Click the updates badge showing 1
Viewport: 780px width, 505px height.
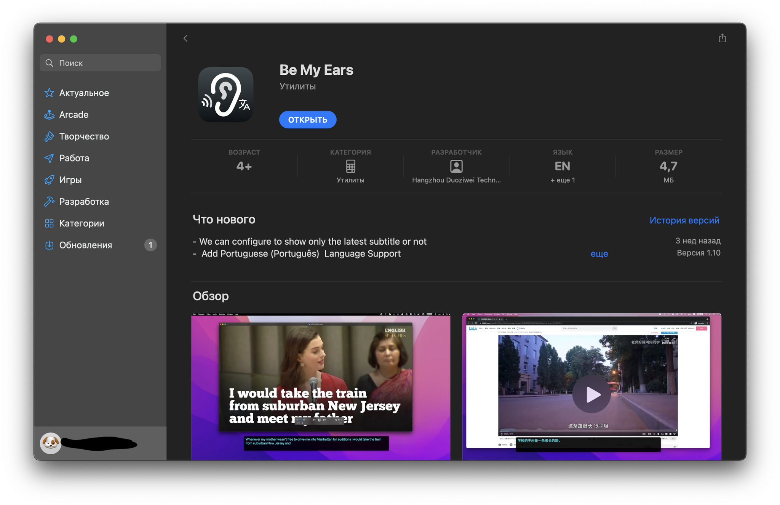click(x=150, y=245)
